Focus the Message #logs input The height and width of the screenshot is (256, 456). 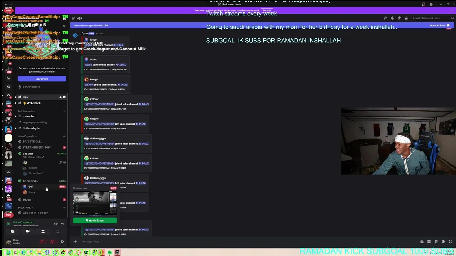pos(246,242)
